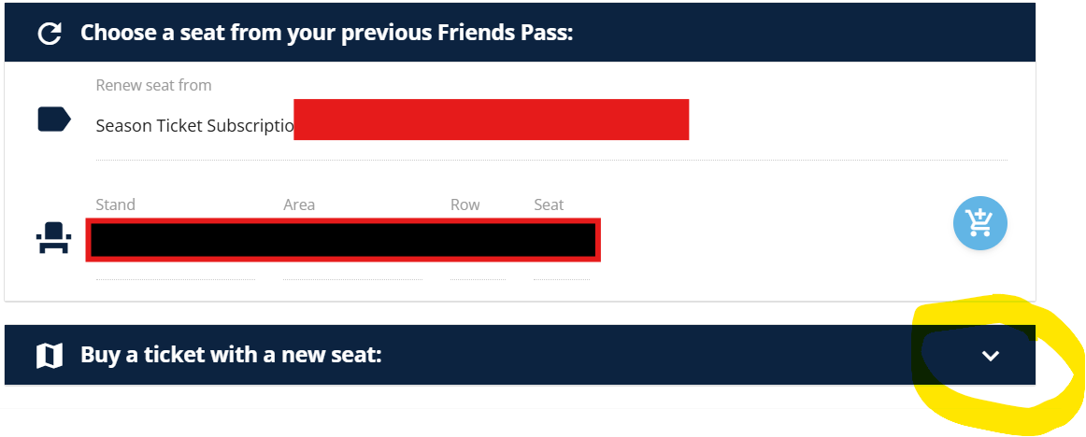The width and height of the screenshot is (1086, 437).
Task: Click the Stand column label
Action: point(115,204)
